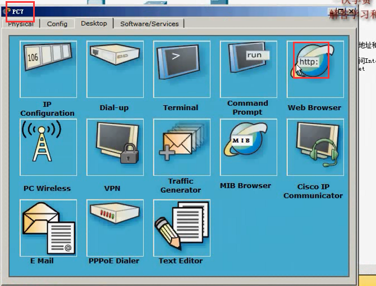Click the 'Web Browser' label text
The width and height of the screenshot is (376, 286).
coord(314,107)
